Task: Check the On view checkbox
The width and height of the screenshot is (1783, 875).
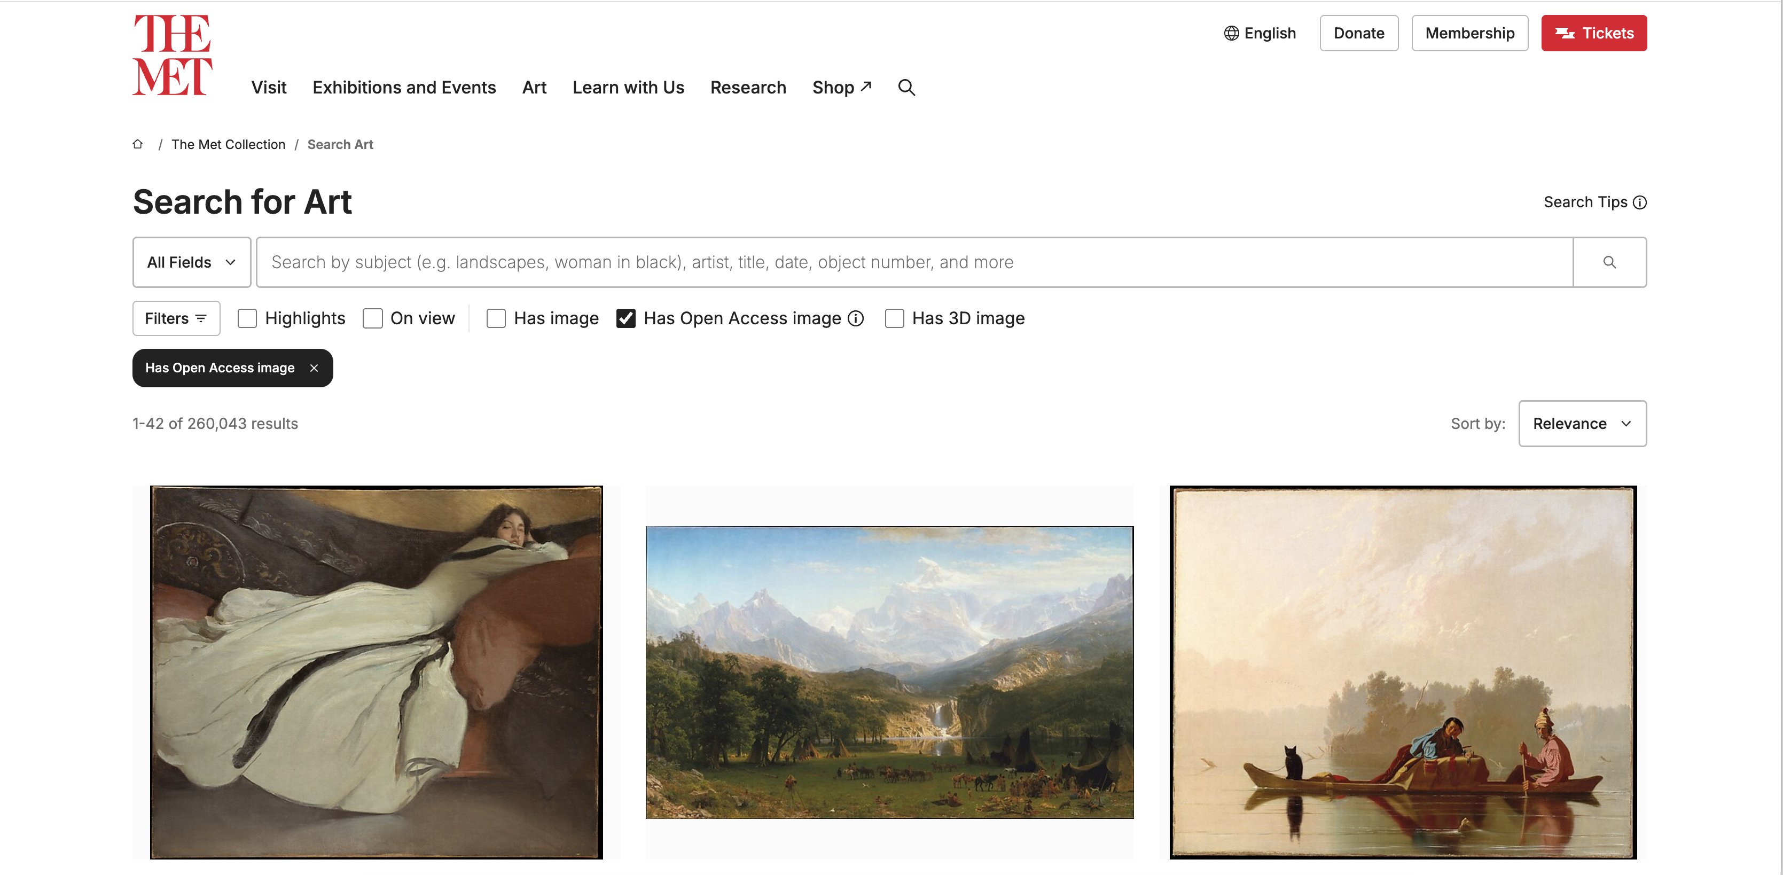Action: 373,318
